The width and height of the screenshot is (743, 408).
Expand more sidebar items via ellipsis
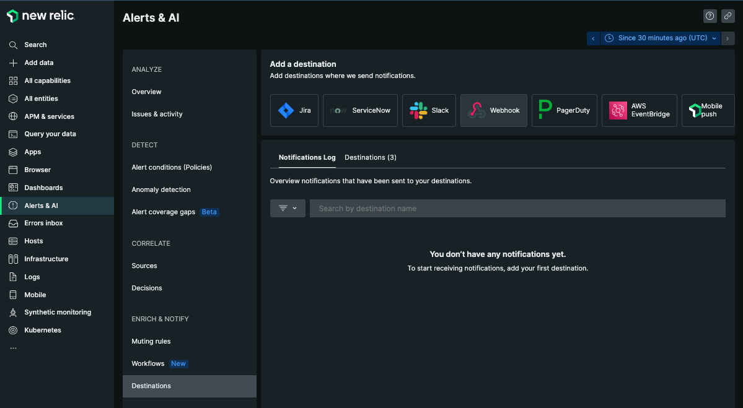13,348
